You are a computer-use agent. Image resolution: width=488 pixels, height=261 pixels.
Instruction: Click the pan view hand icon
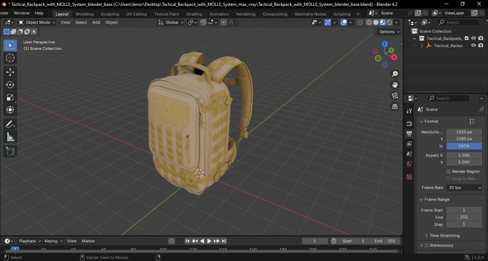tap(395, 85)
